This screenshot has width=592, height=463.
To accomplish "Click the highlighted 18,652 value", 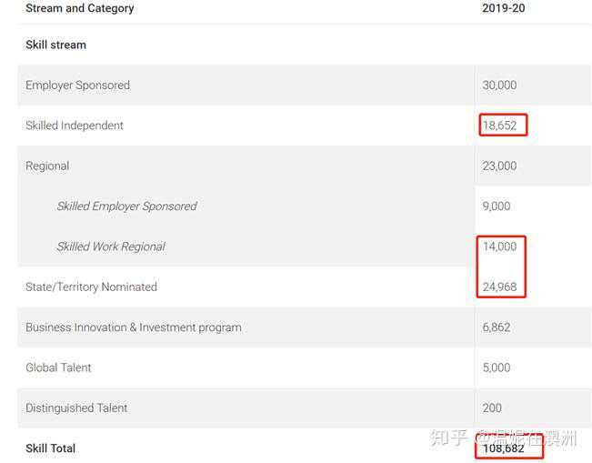I will 500,126.
